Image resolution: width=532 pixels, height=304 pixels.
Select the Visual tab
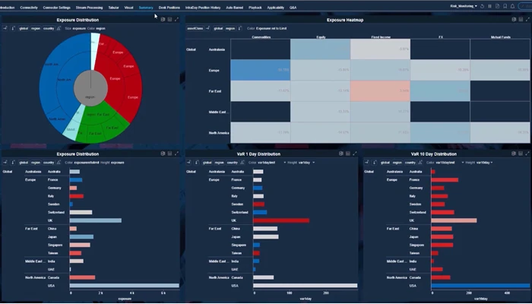129,8
